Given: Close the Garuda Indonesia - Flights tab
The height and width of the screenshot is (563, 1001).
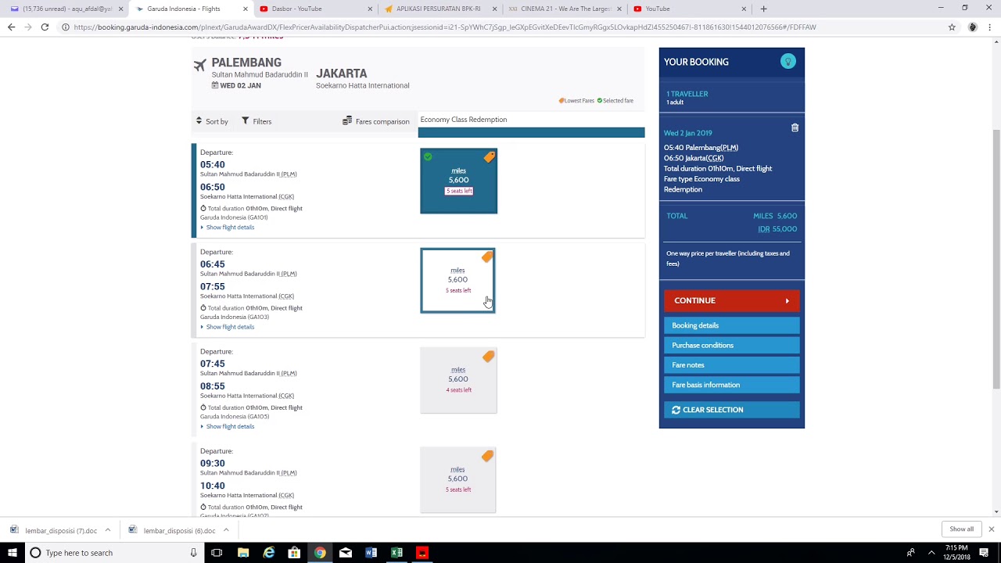Looking at the screenshot, I should [245, 9].
